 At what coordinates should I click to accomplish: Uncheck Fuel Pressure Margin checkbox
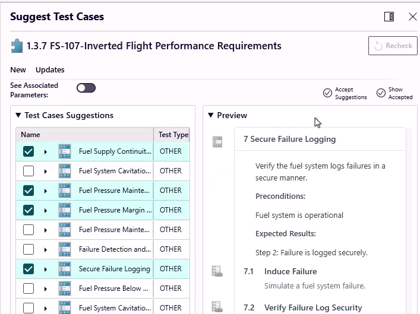click(x=29, y=210)
